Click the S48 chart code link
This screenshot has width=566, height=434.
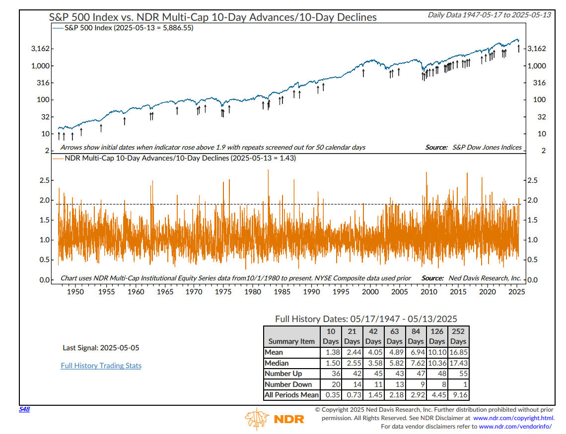[x=24, y=409]
